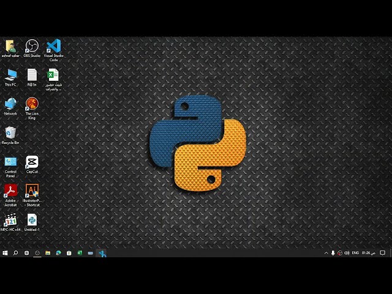392x294 pixels.
Task: Open the volume control in tray
Action: tap(347, 253)
